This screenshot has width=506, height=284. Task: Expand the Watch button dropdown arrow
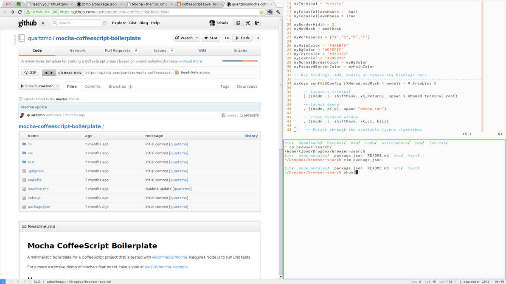coord(197,38)
